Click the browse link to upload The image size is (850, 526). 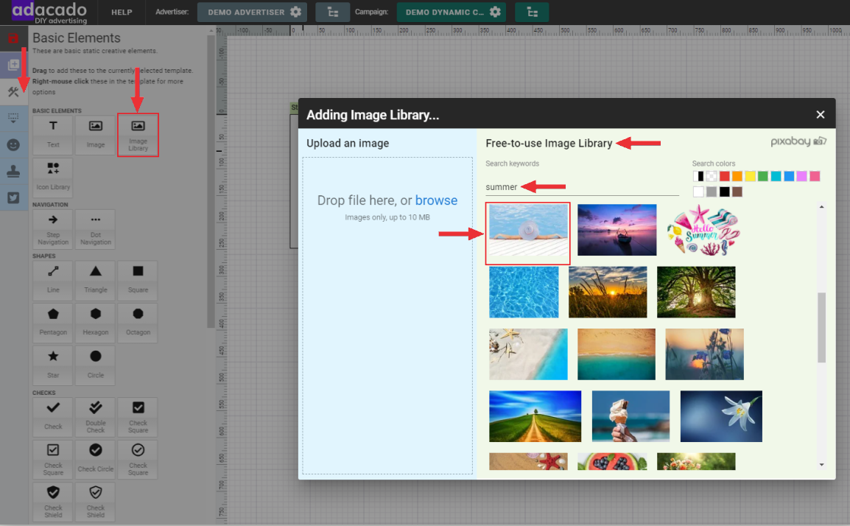[x=436, y=200]
